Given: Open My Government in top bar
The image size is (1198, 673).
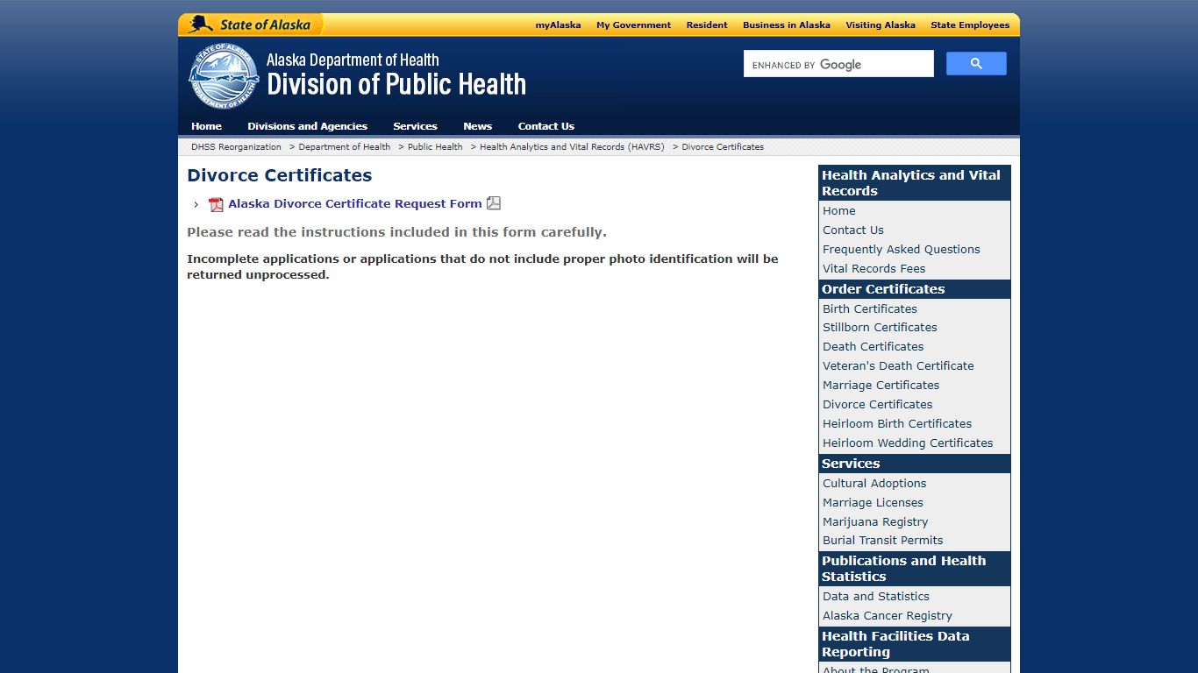Looking at the screenshot, I should pyautogui.click(x=633, y=25).
